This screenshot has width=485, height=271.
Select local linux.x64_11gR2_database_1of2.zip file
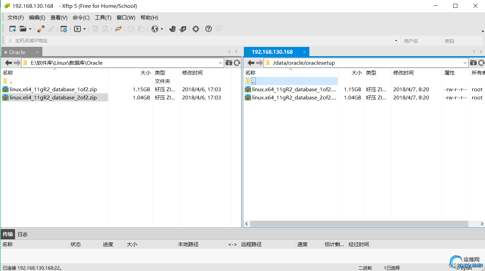(53, 90)
